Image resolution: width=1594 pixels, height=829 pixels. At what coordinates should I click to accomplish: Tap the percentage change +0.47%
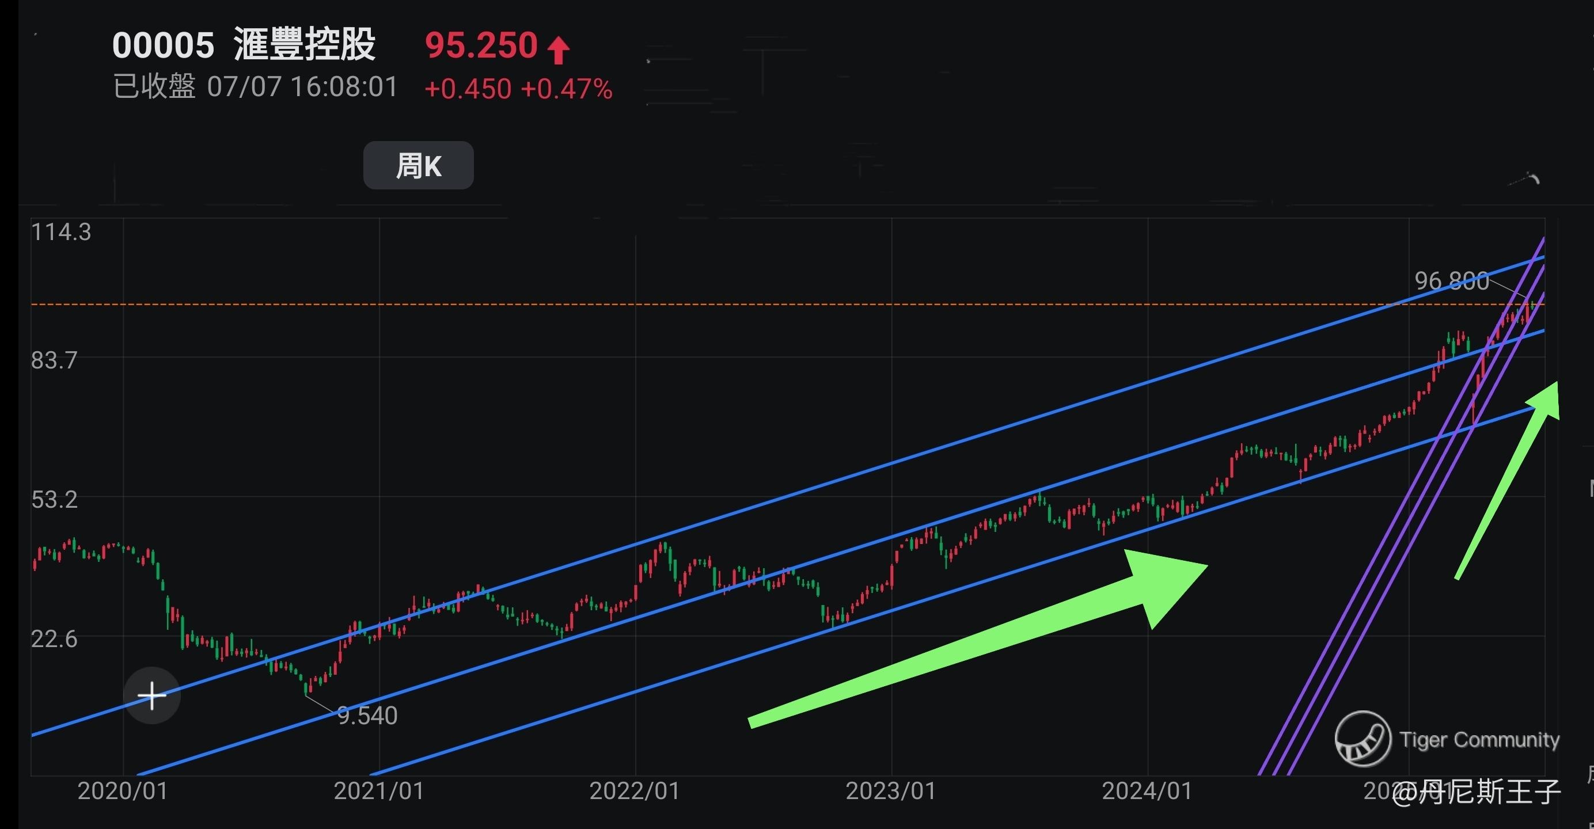567,89
